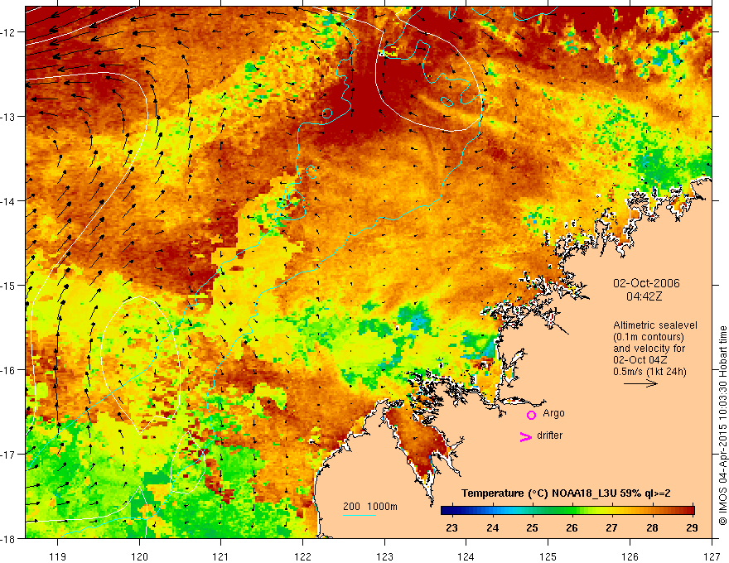Click the longitude axis label 124

pos(466,556)
